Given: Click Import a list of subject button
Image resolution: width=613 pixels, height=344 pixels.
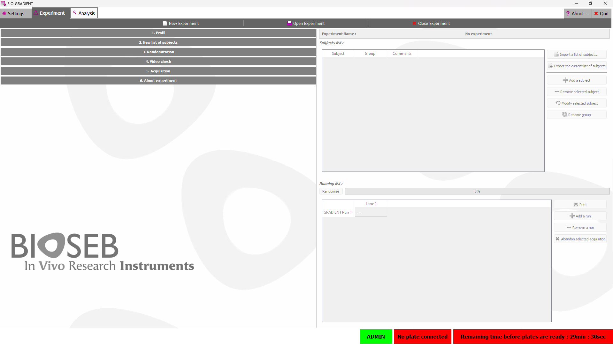Looking at the screenshot, I should 577,55.
